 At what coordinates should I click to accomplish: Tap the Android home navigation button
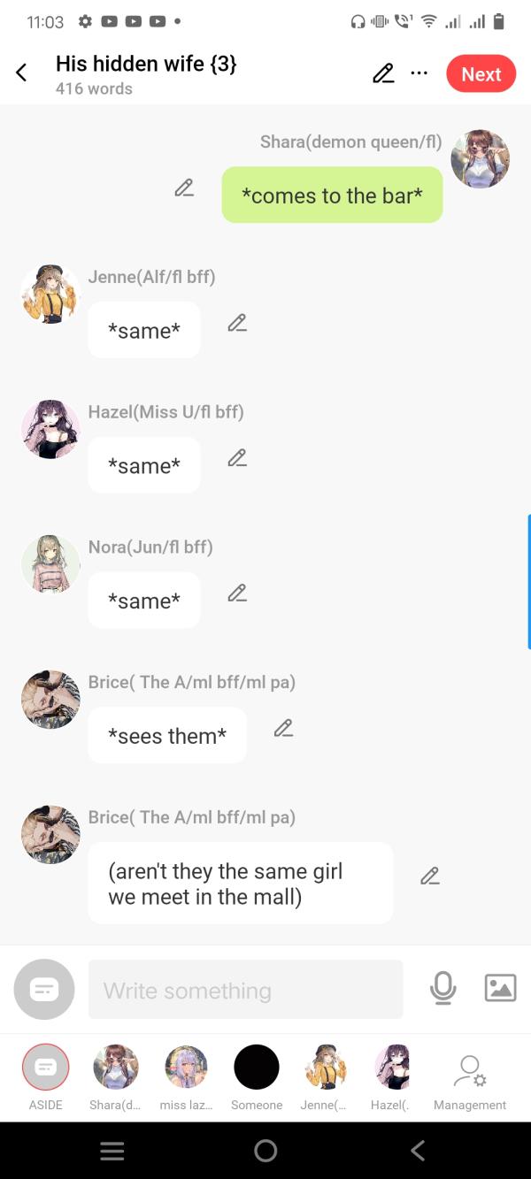265,1150
